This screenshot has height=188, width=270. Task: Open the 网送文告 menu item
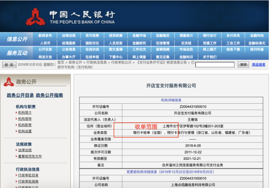[45, 57]
